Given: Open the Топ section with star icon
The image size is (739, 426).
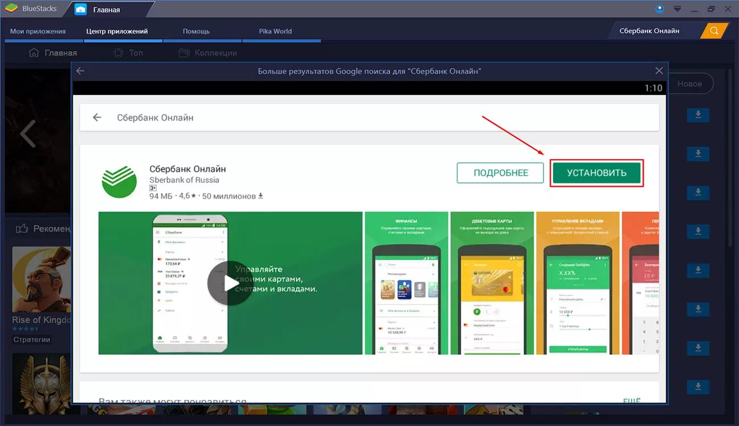Looking at the screenshot, I should [x=128, y=53].
